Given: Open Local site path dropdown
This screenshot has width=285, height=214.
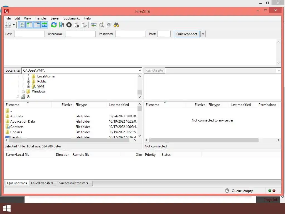Looking at the screenshot, I should pos(140,70).
